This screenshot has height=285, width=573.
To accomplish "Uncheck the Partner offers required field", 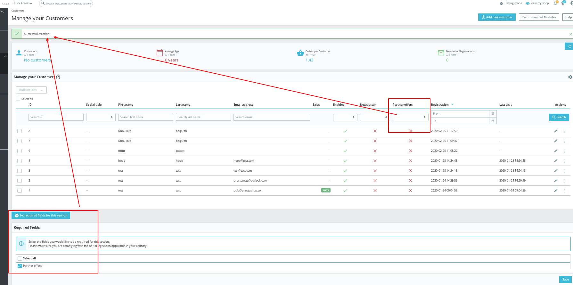I will point(20,266).
